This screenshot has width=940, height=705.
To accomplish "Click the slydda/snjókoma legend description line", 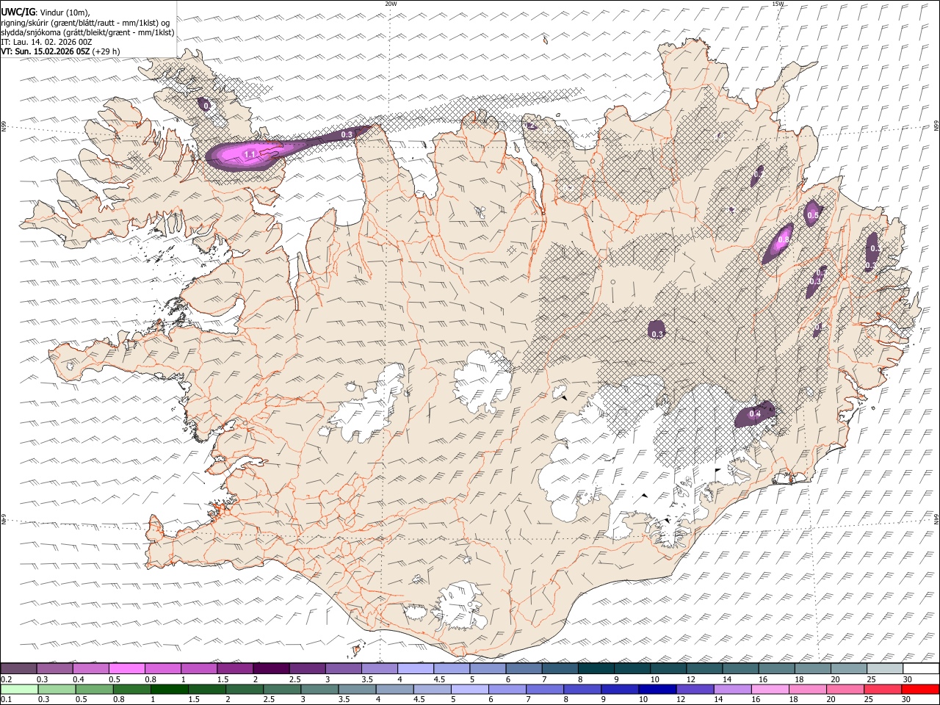I will (88, 32).
